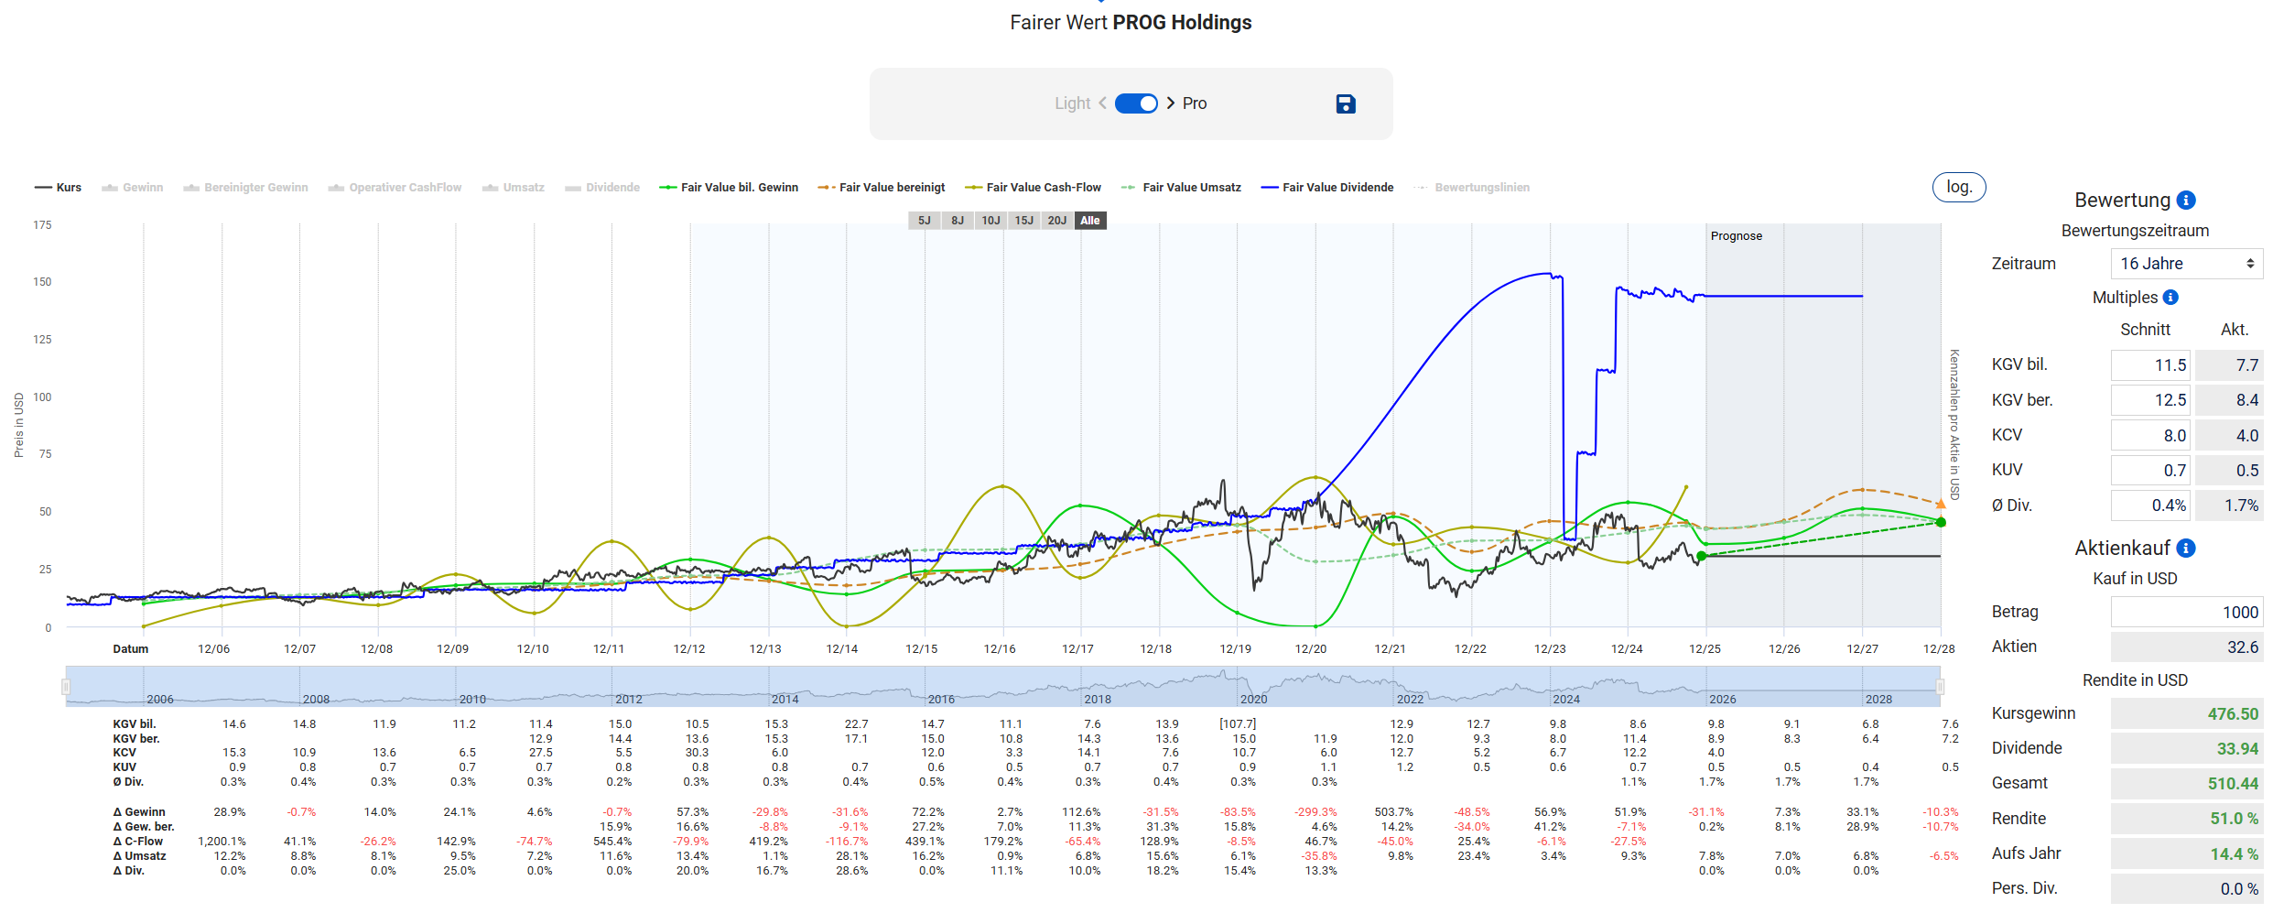This screenshot has height=913, width=2273.
Task: Click the log. scale button
Action: (1958, 187)
